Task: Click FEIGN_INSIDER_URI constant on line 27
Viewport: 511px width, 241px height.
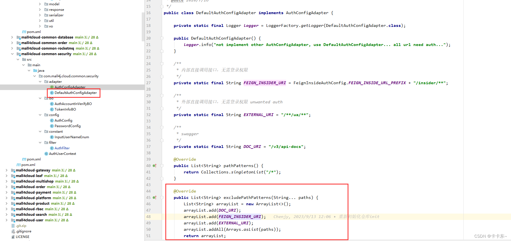Action: [x=265, y=83]
